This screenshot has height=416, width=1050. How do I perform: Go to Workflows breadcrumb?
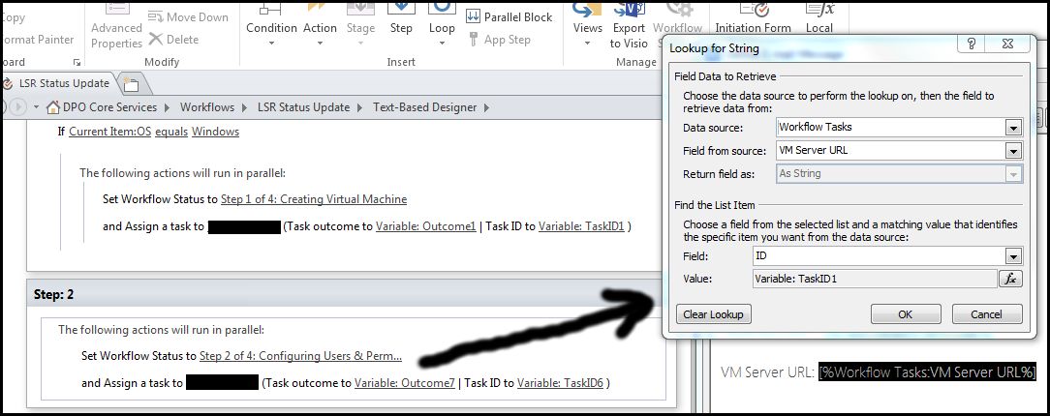point(207,107)
